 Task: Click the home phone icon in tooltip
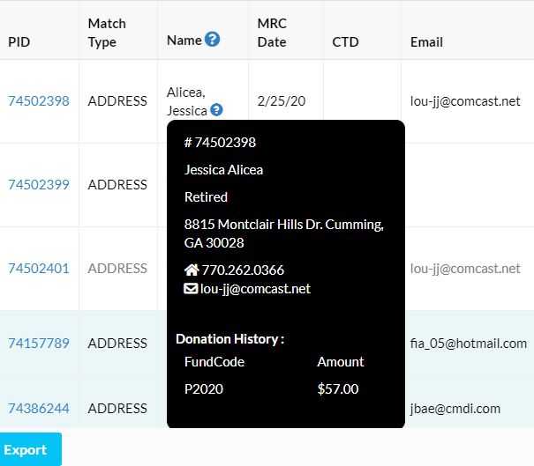coord(192,270)
